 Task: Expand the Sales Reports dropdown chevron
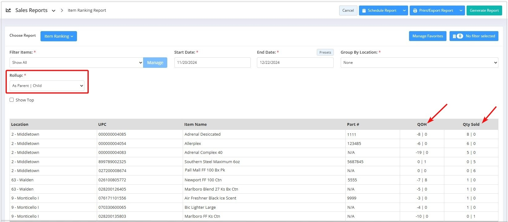coord(53,10)
